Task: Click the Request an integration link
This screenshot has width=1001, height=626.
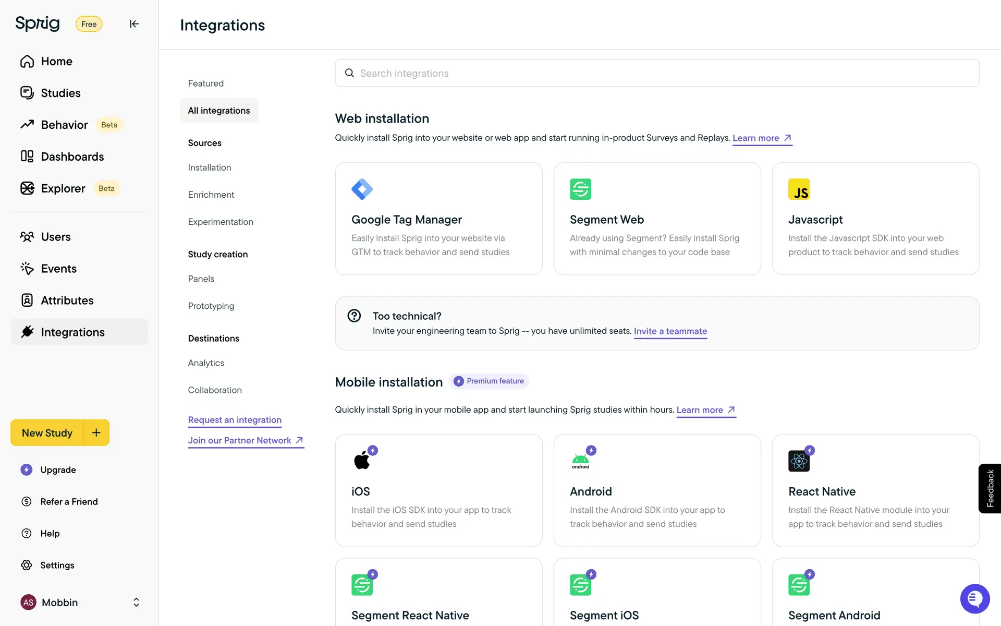Action: click(x=235, y=420)
